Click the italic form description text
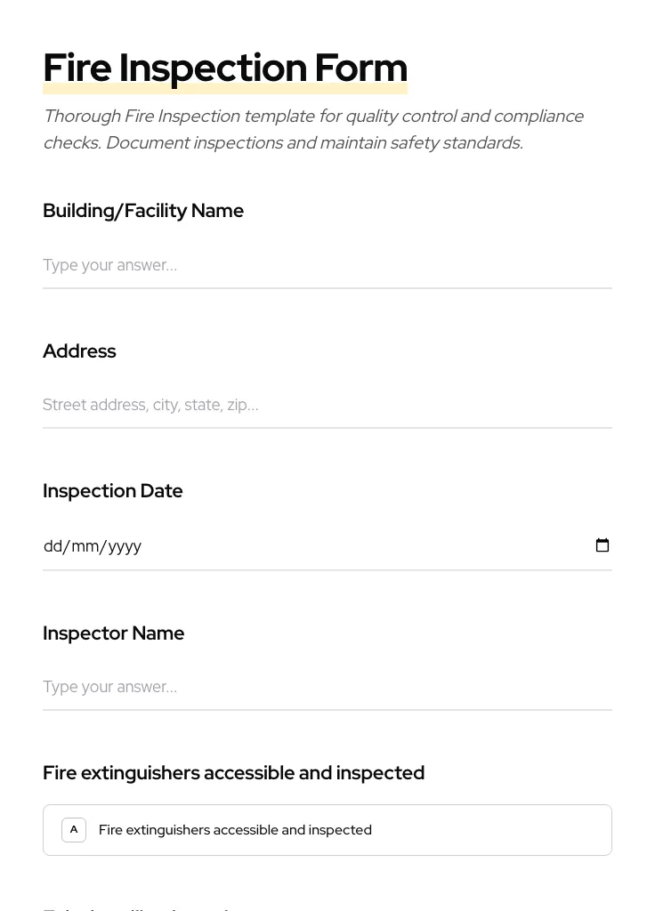Screen dimensions: 655x911 click(313, 129)
